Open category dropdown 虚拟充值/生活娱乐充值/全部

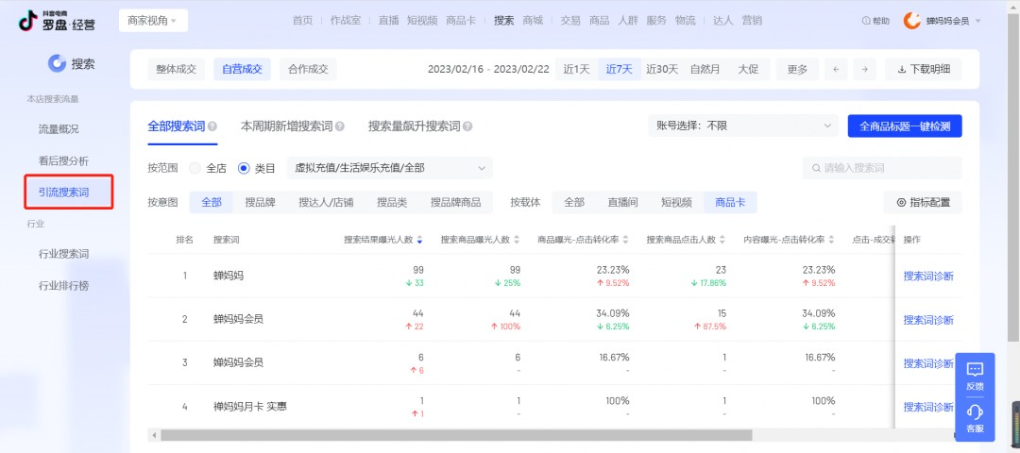[x=390, y=168]
